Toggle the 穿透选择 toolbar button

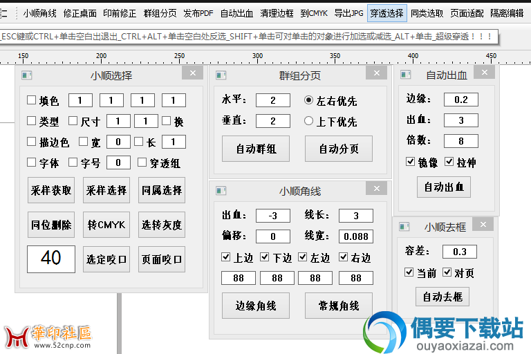coord(386,13)
